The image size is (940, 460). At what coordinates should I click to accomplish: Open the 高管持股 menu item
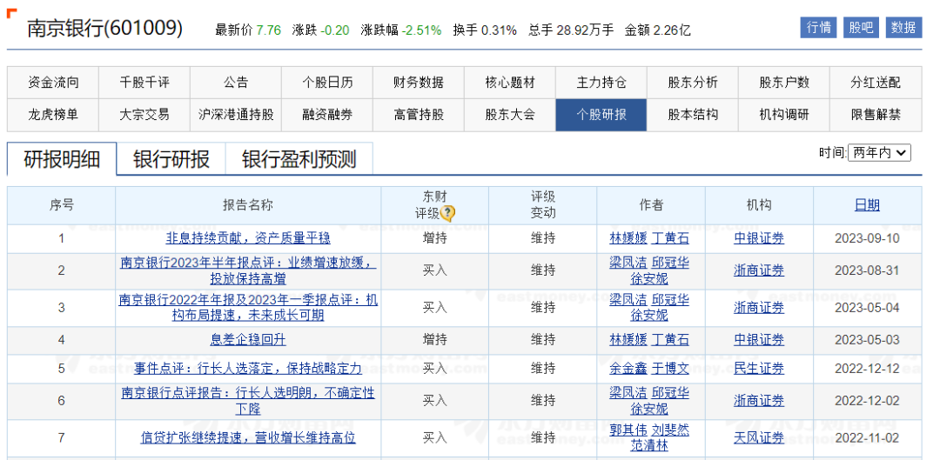point(419,115)
